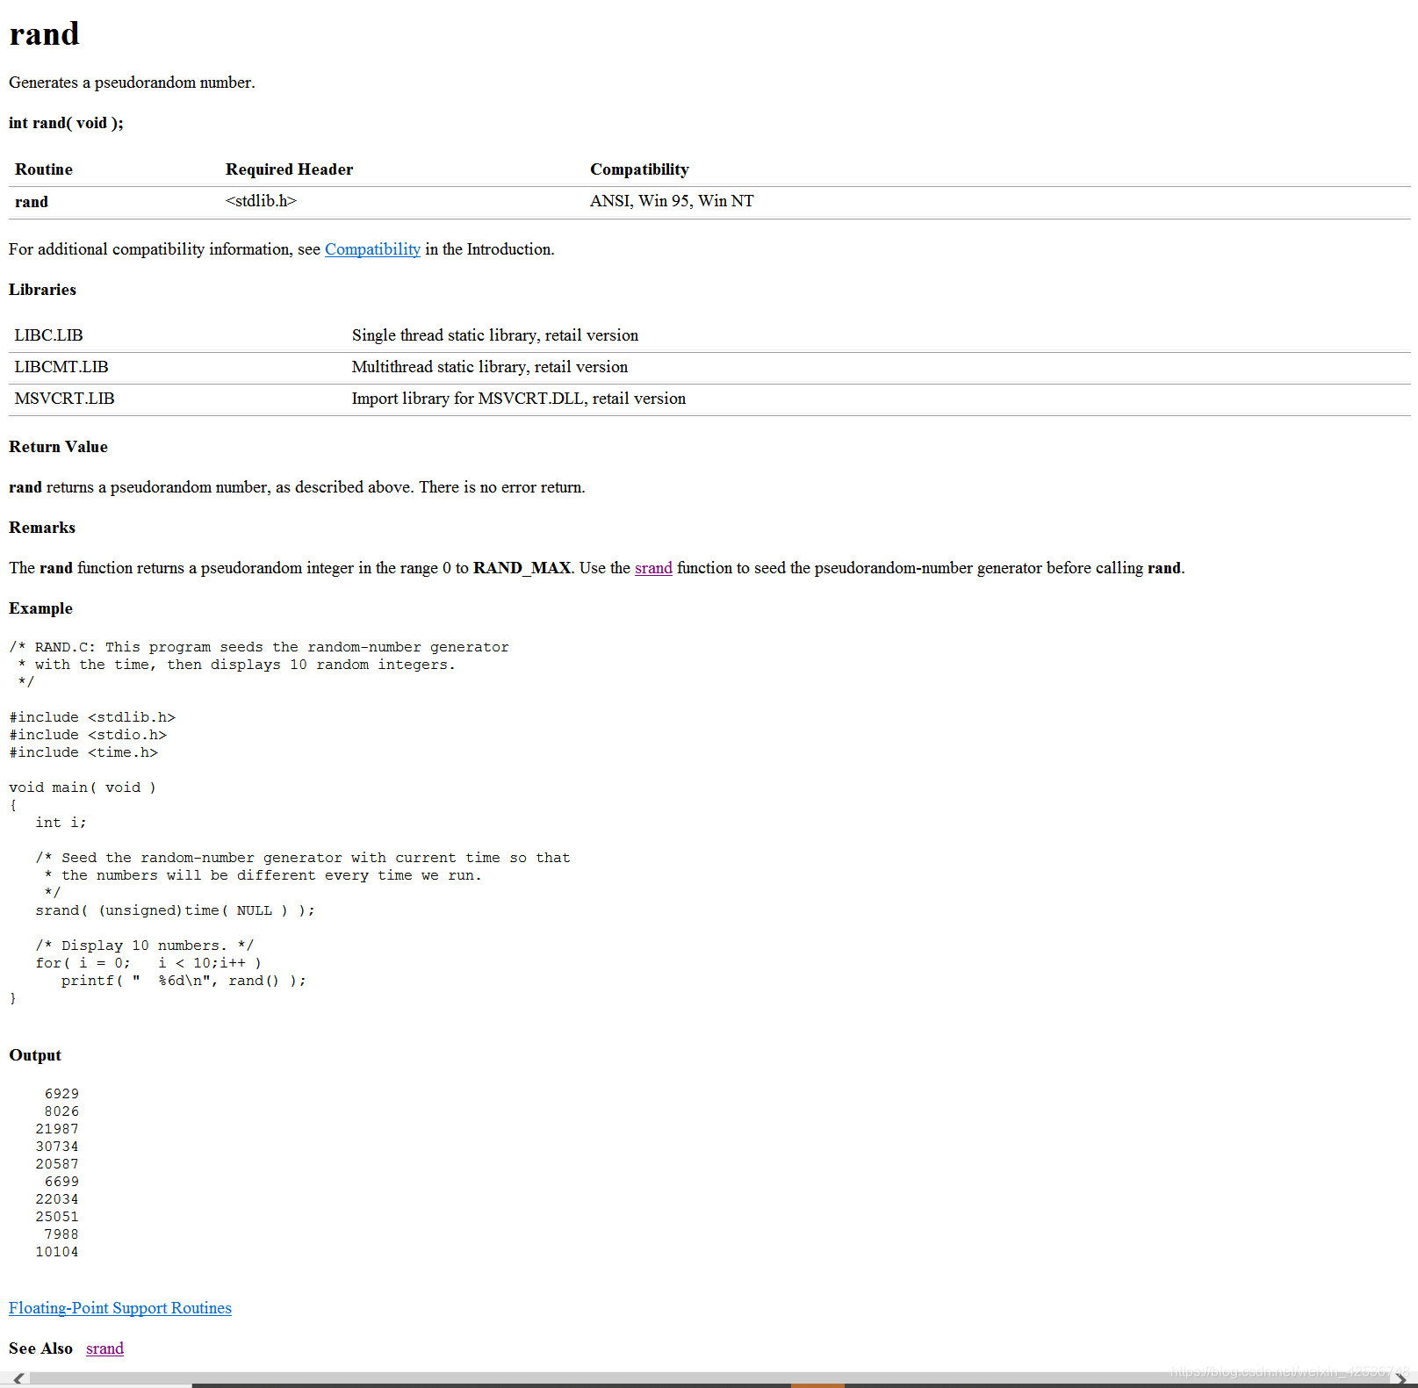Image resolution: width=1418 pixels, height=1388 pixels.
Task: Select 'int rand( void );' signature text
Action: tap(66, 123)
